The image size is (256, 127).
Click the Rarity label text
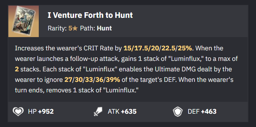[57, 28]
